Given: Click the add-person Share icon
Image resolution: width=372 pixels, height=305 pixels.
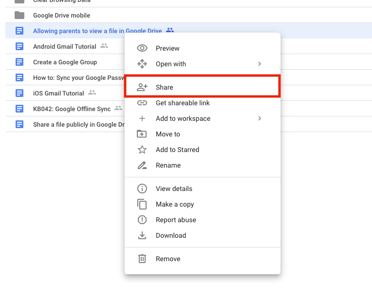Looking at the screenshot, I should tap(142, 87).
